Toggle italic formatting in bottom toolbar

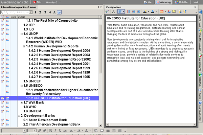coord(55,131)
